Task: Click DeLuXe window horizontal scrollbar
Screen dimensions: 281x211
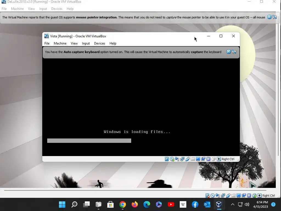Action: pos(135,190)
